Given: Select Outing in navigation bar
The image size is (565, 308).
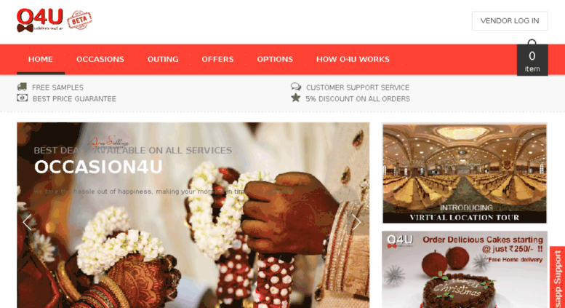Looking at the screenshot, I should pyautogui.click(x=163, y=59).
